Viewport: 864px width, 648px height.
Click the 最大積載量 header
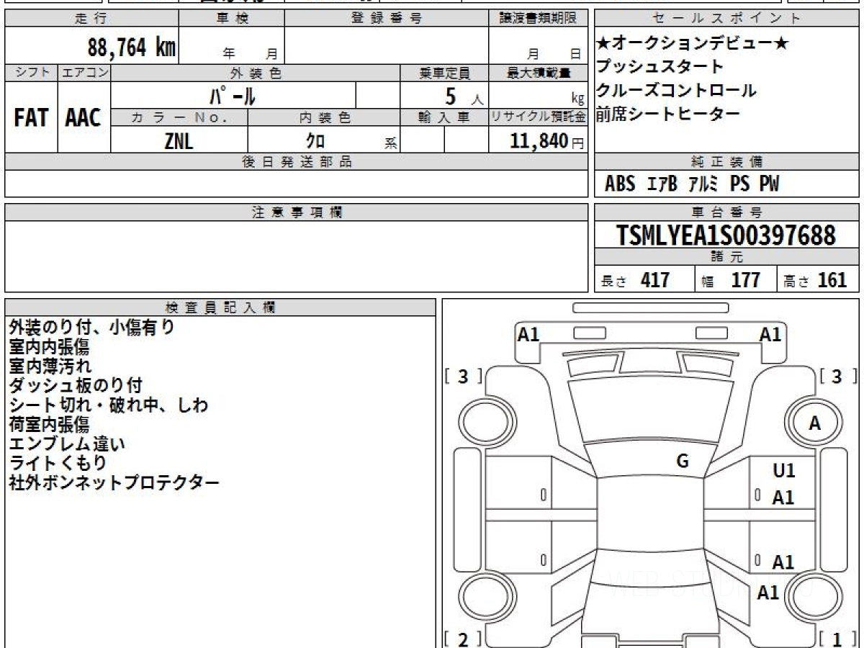pyautogui.click(x=538, y=73)
